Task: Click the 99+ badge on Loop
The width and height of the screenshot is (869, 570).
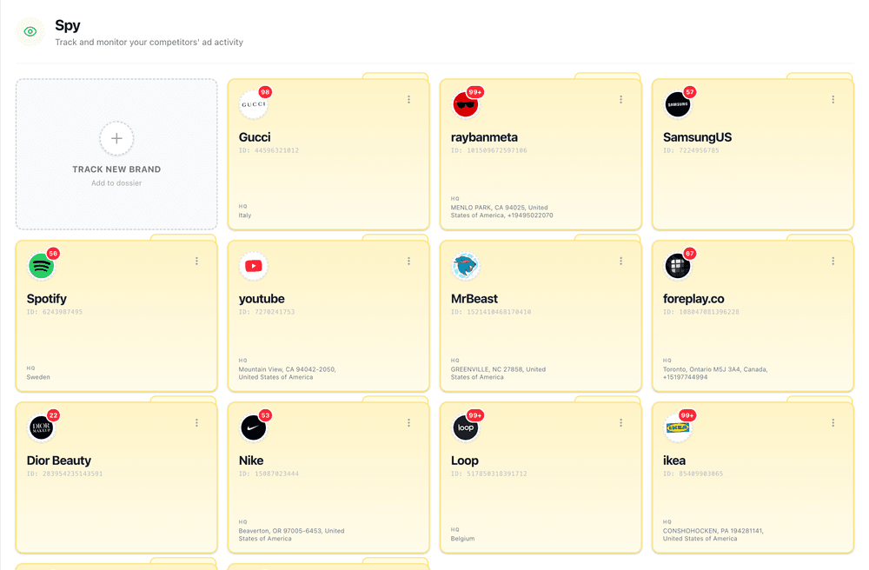Action: (475, 415)
